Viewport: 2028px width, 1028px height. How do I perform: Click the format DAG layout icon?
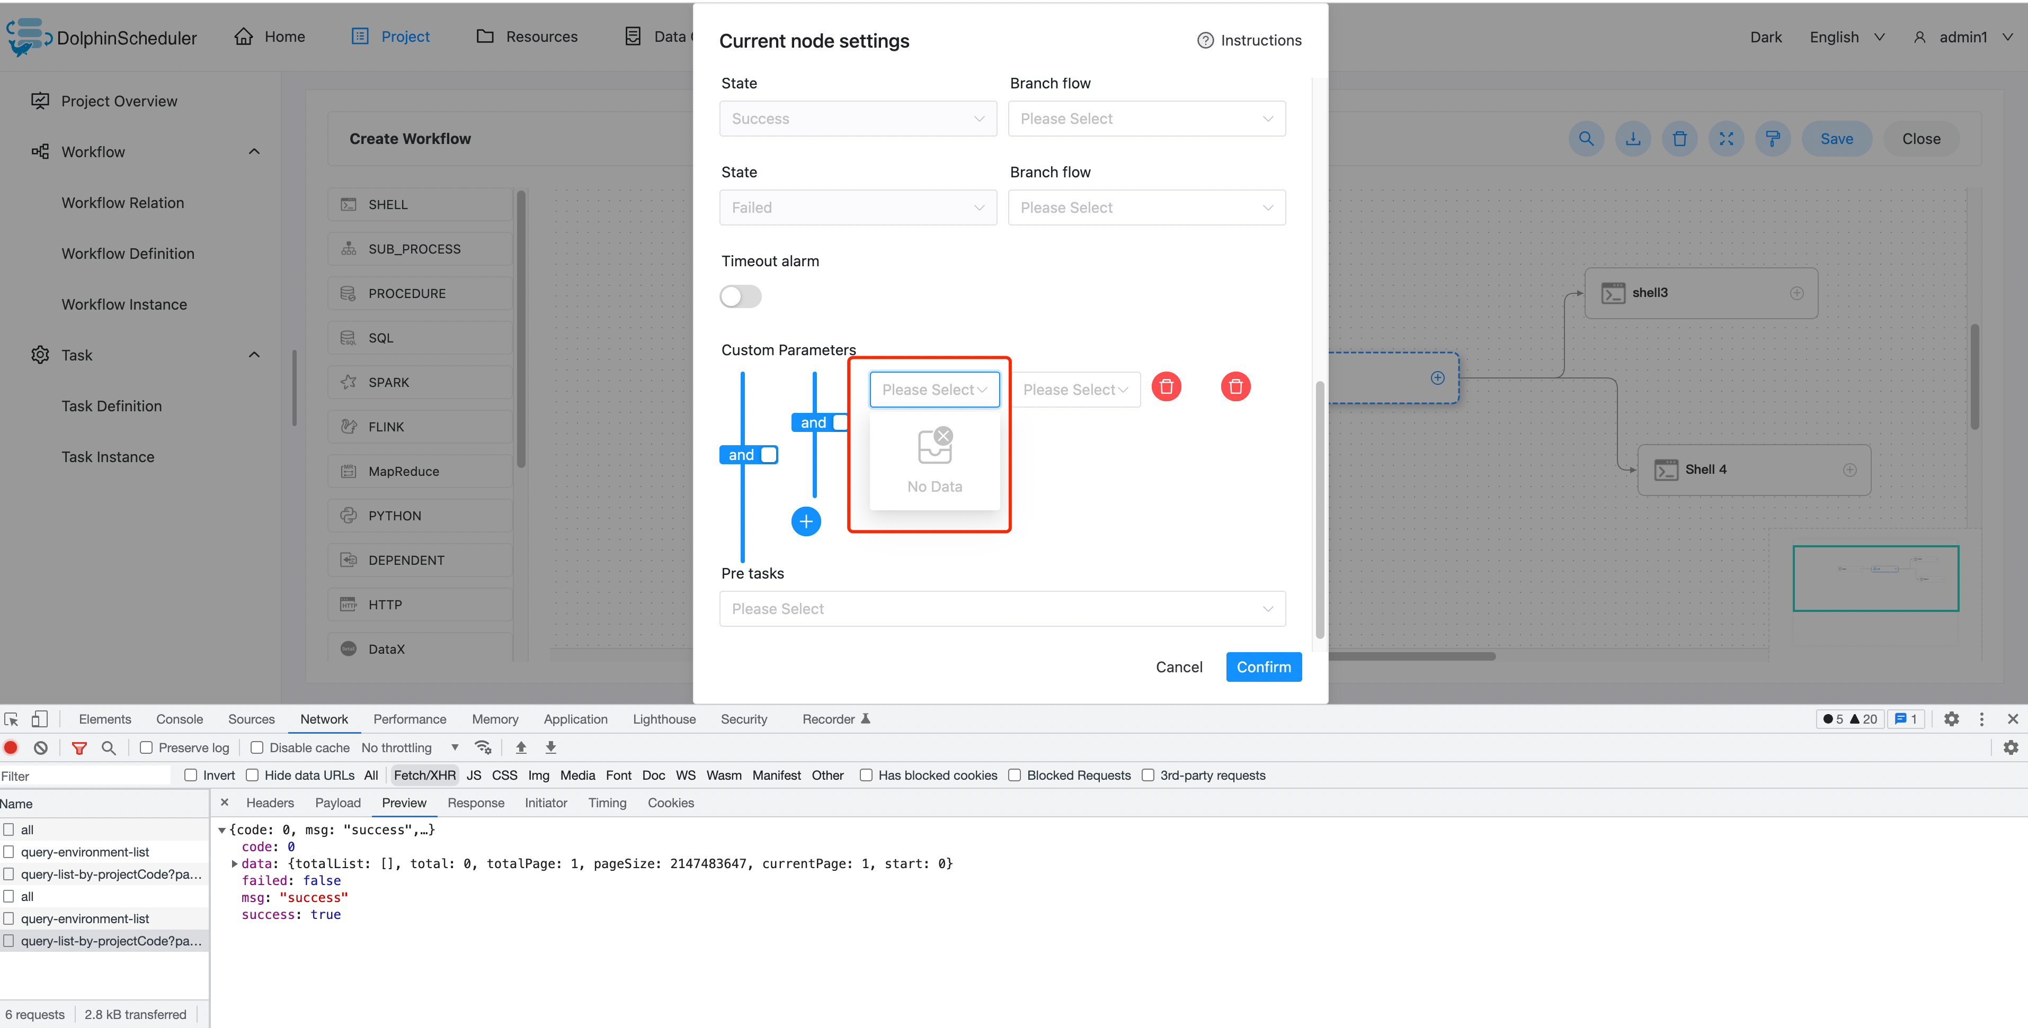[x=1773, y=139]
